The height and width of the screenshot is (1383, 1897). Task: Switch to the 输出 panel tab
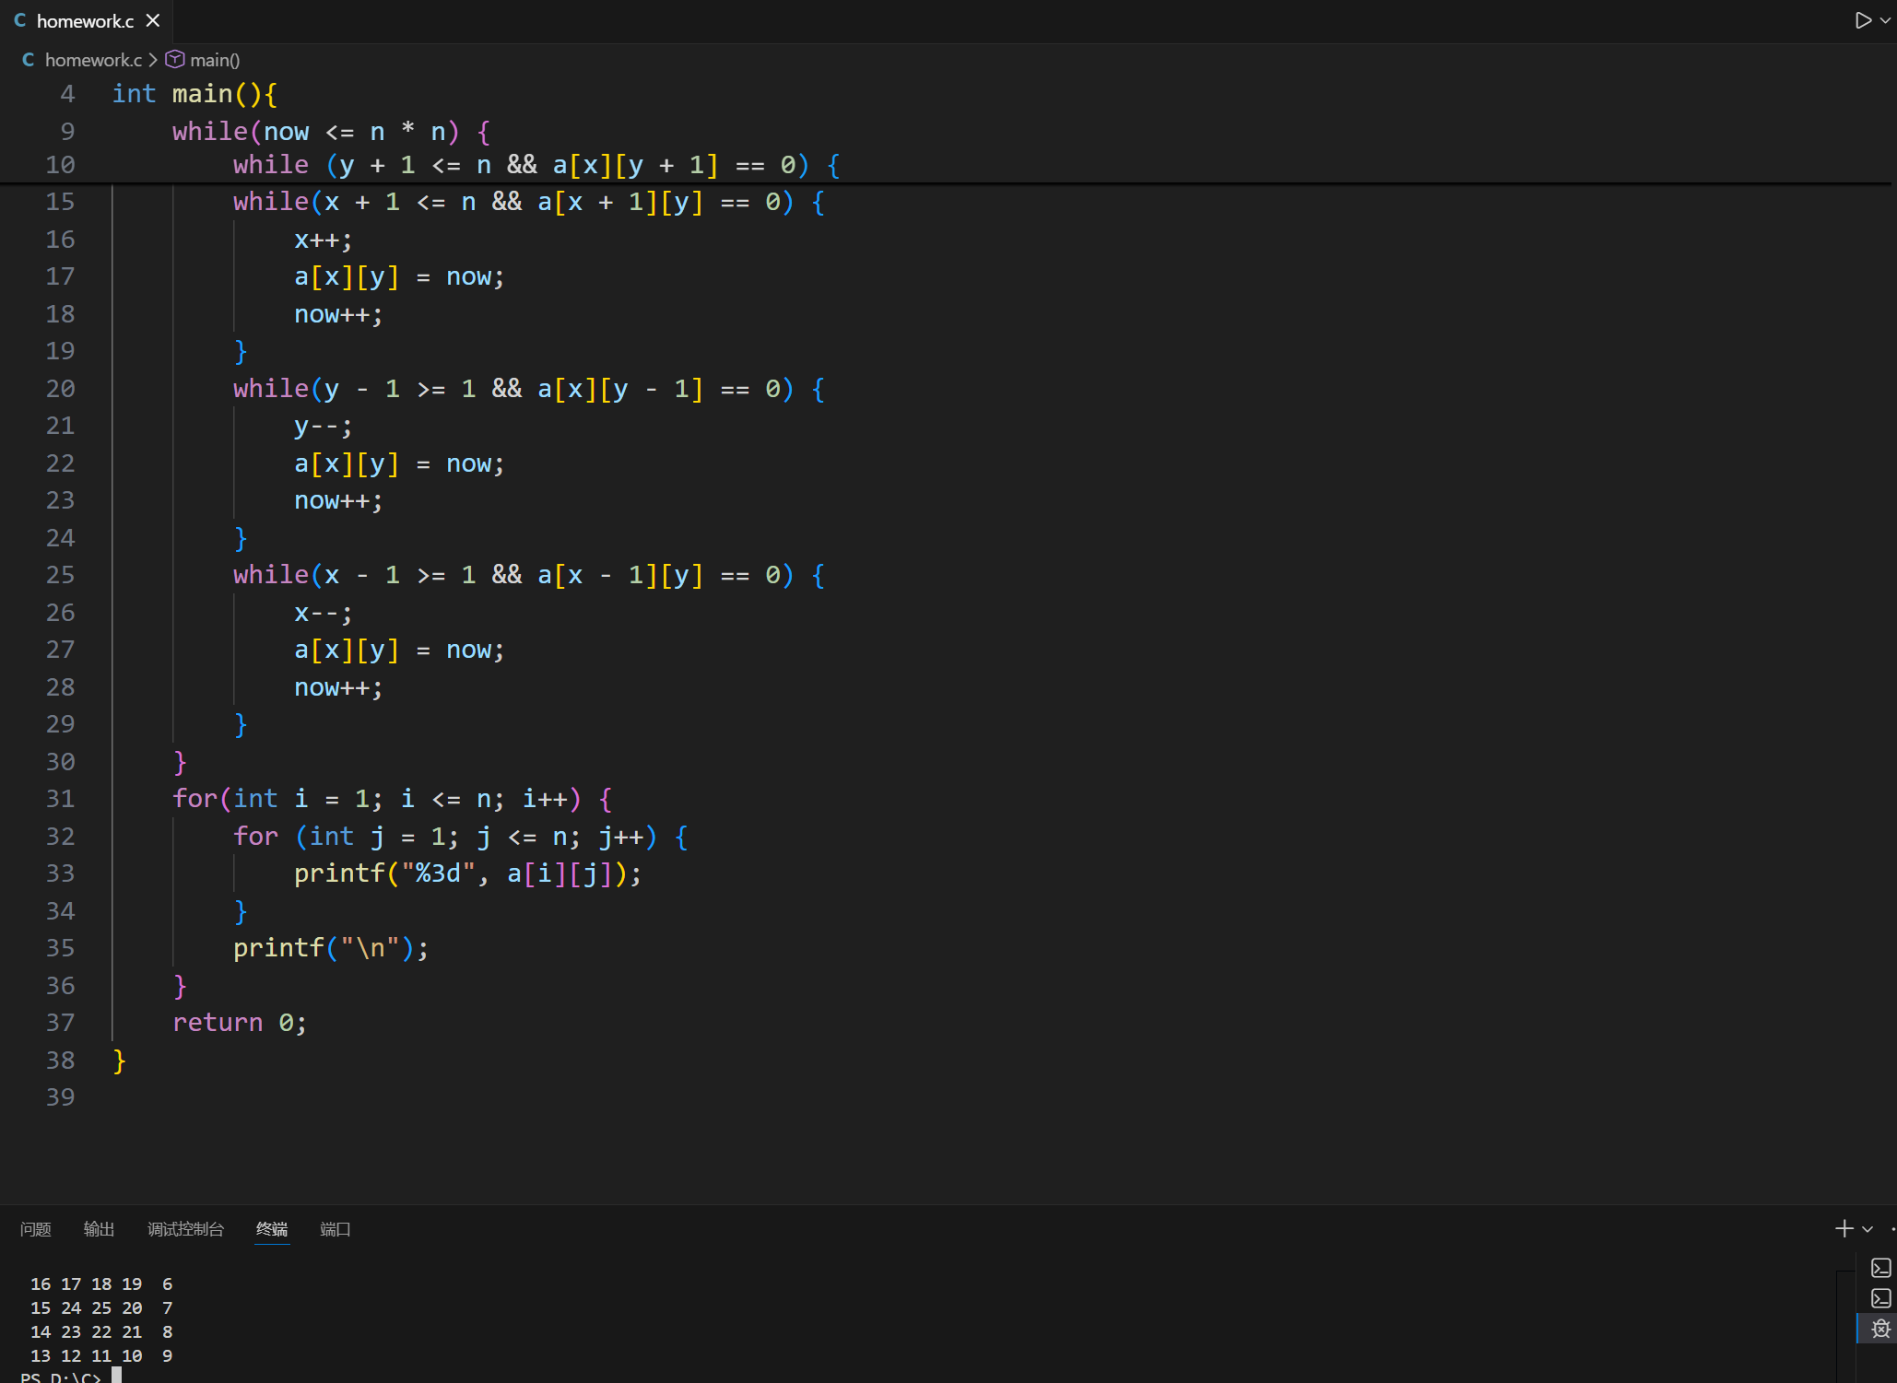(99, 1229)
